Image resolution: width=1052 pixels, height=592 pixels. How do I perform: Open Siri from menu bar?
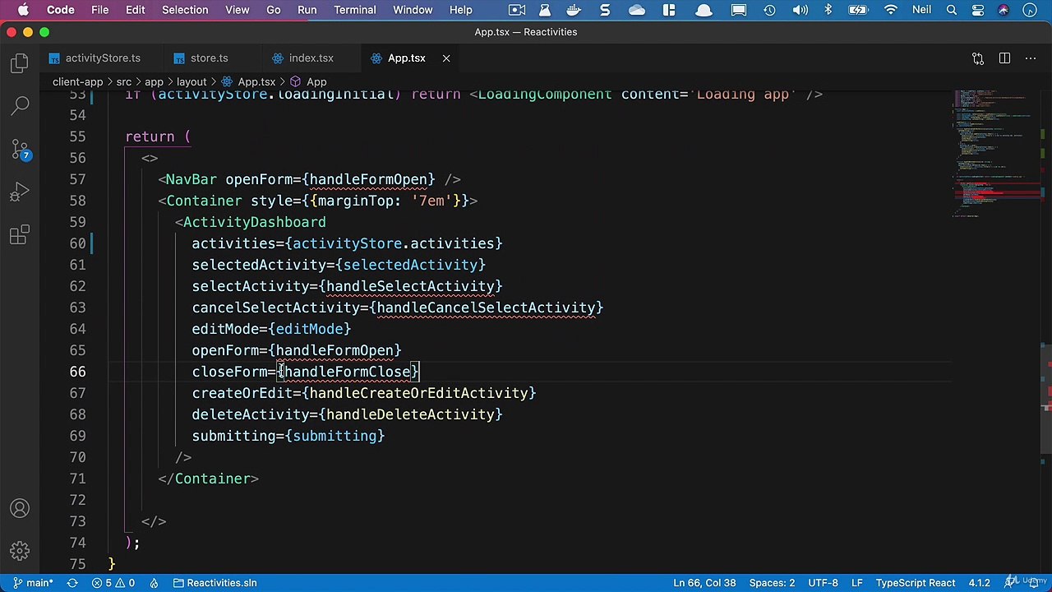pyautogui.click(x=1004, y=10)
